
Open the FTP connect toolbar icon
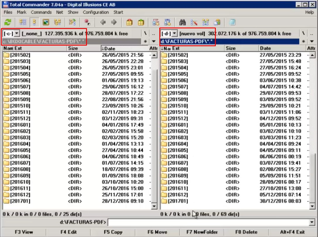(156, 22)
